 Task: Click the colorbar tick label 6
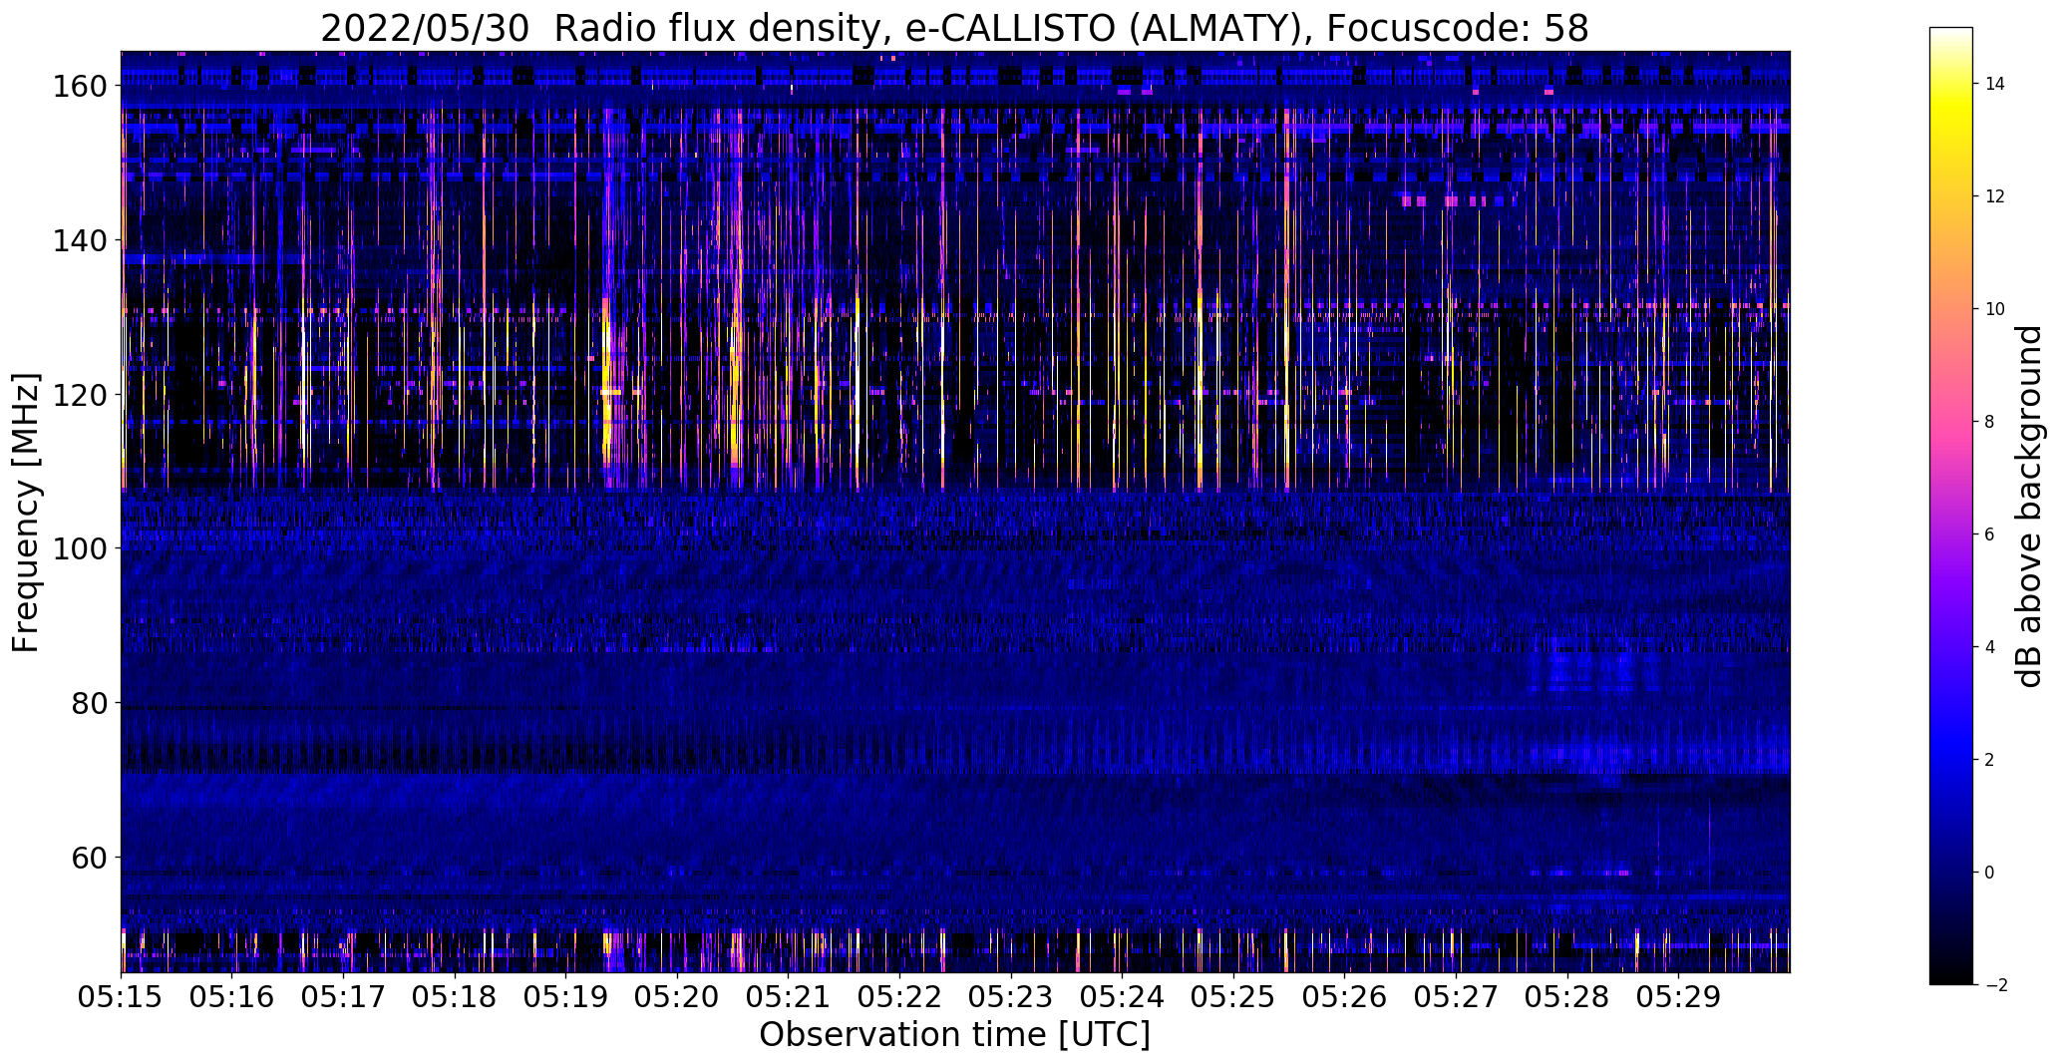pos(1990,534)
